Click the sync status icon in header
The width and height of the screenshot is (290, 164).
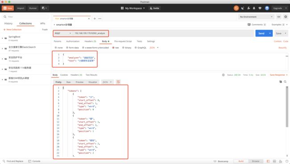[x=236, y=8]
